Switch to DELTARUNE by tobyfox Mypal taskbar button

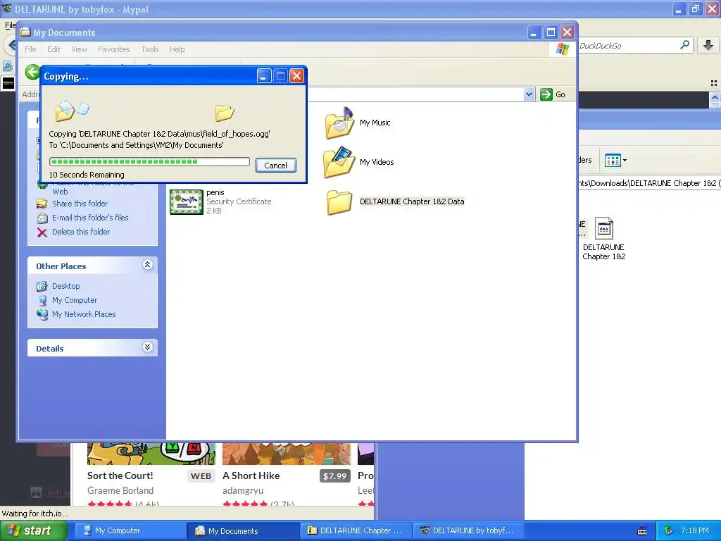(468, 530)
